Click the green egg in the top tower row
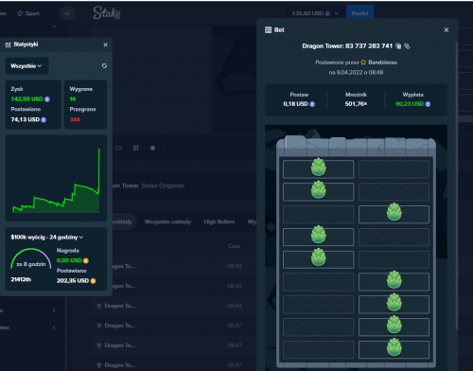 coord(318,168)
